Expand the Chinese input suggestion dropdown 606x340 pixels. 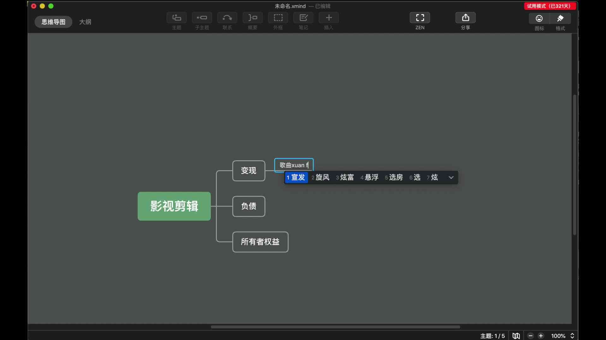click(x=451, y=177)
